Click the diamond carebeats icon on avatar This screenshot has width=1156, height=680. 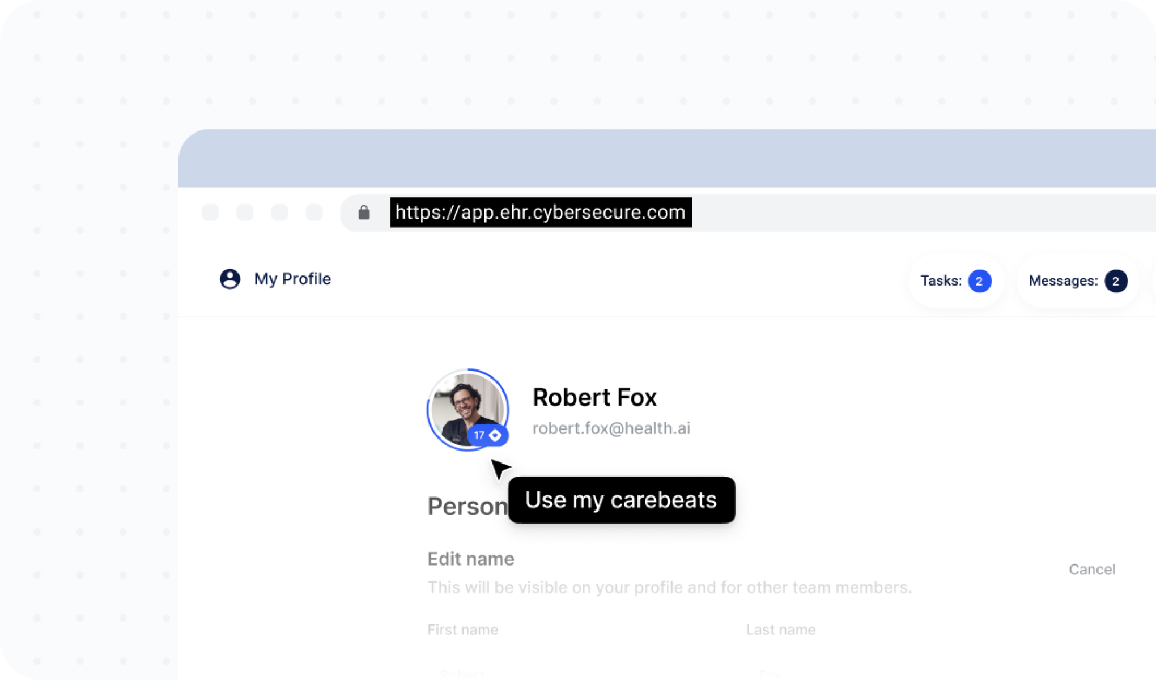pos(495,435)
